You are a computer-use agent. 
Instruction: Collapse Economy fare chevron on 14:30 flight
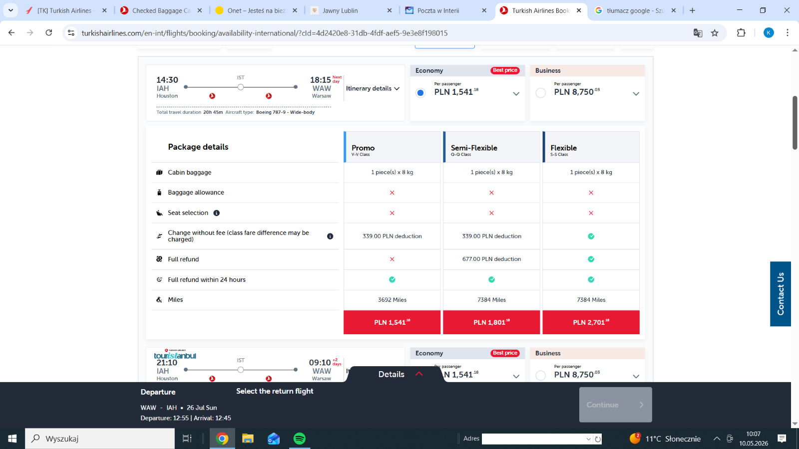tap(516, 94)
